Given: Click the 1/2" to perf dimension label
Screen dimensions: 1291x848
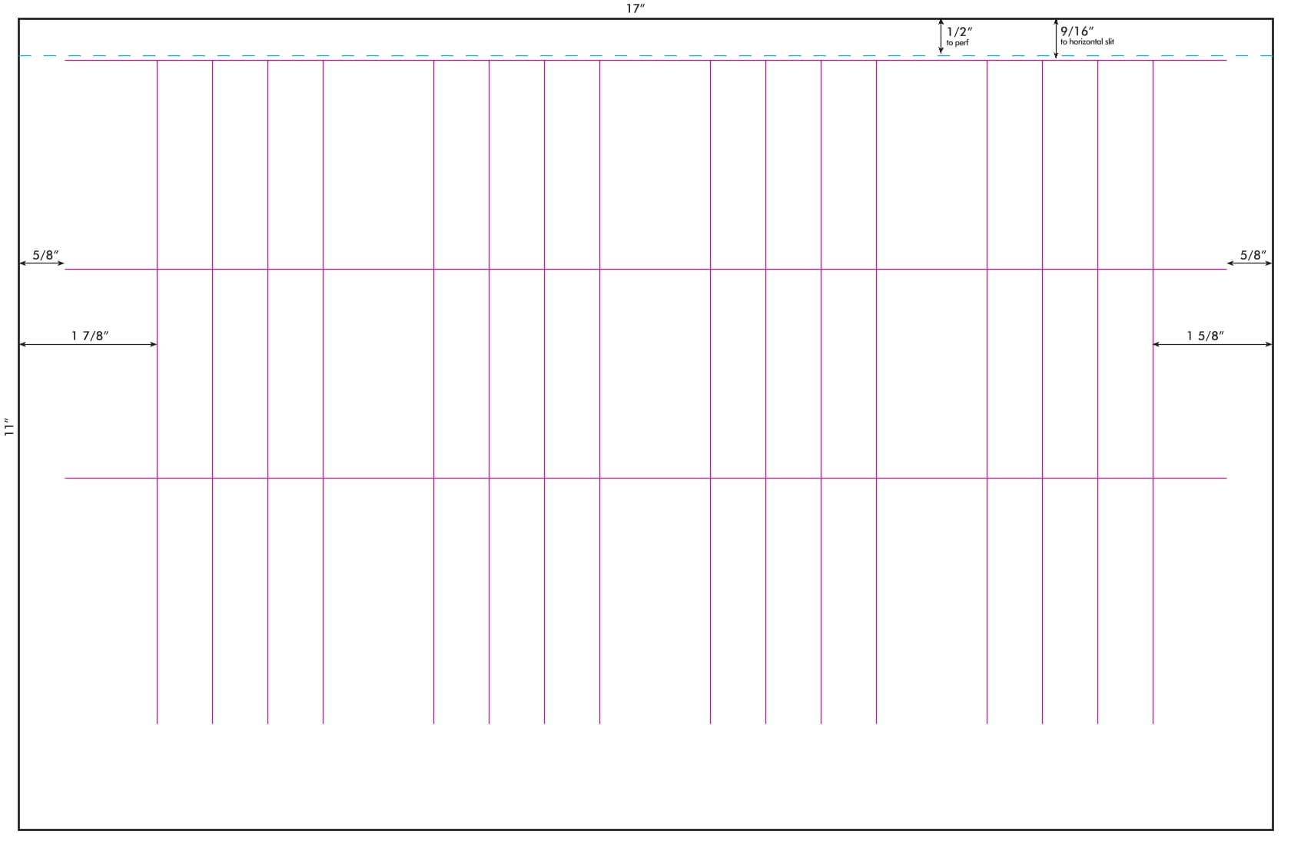Looking at the screenshot, I should click(959, 35).
